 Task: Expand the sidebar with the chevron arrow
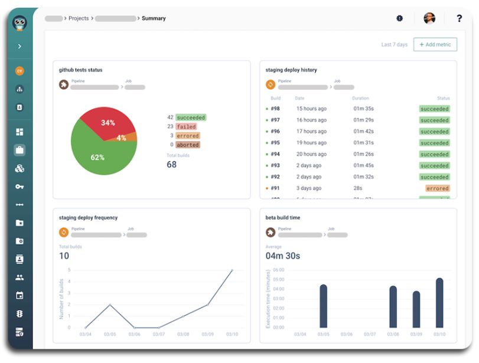[x=19, y=46]
